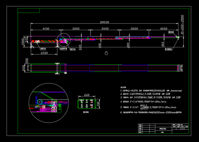The image size is (199, 142).
Task: Pick the 4050 segment dimension text
Action: pos(163,29)
